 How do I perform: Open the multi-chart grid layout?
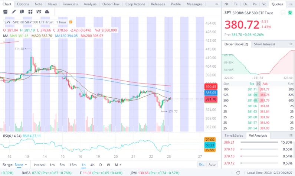30,12
